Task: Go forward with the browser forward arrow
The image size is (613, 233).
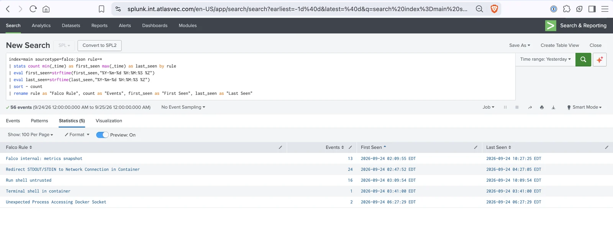Action: tap(20, 9)
